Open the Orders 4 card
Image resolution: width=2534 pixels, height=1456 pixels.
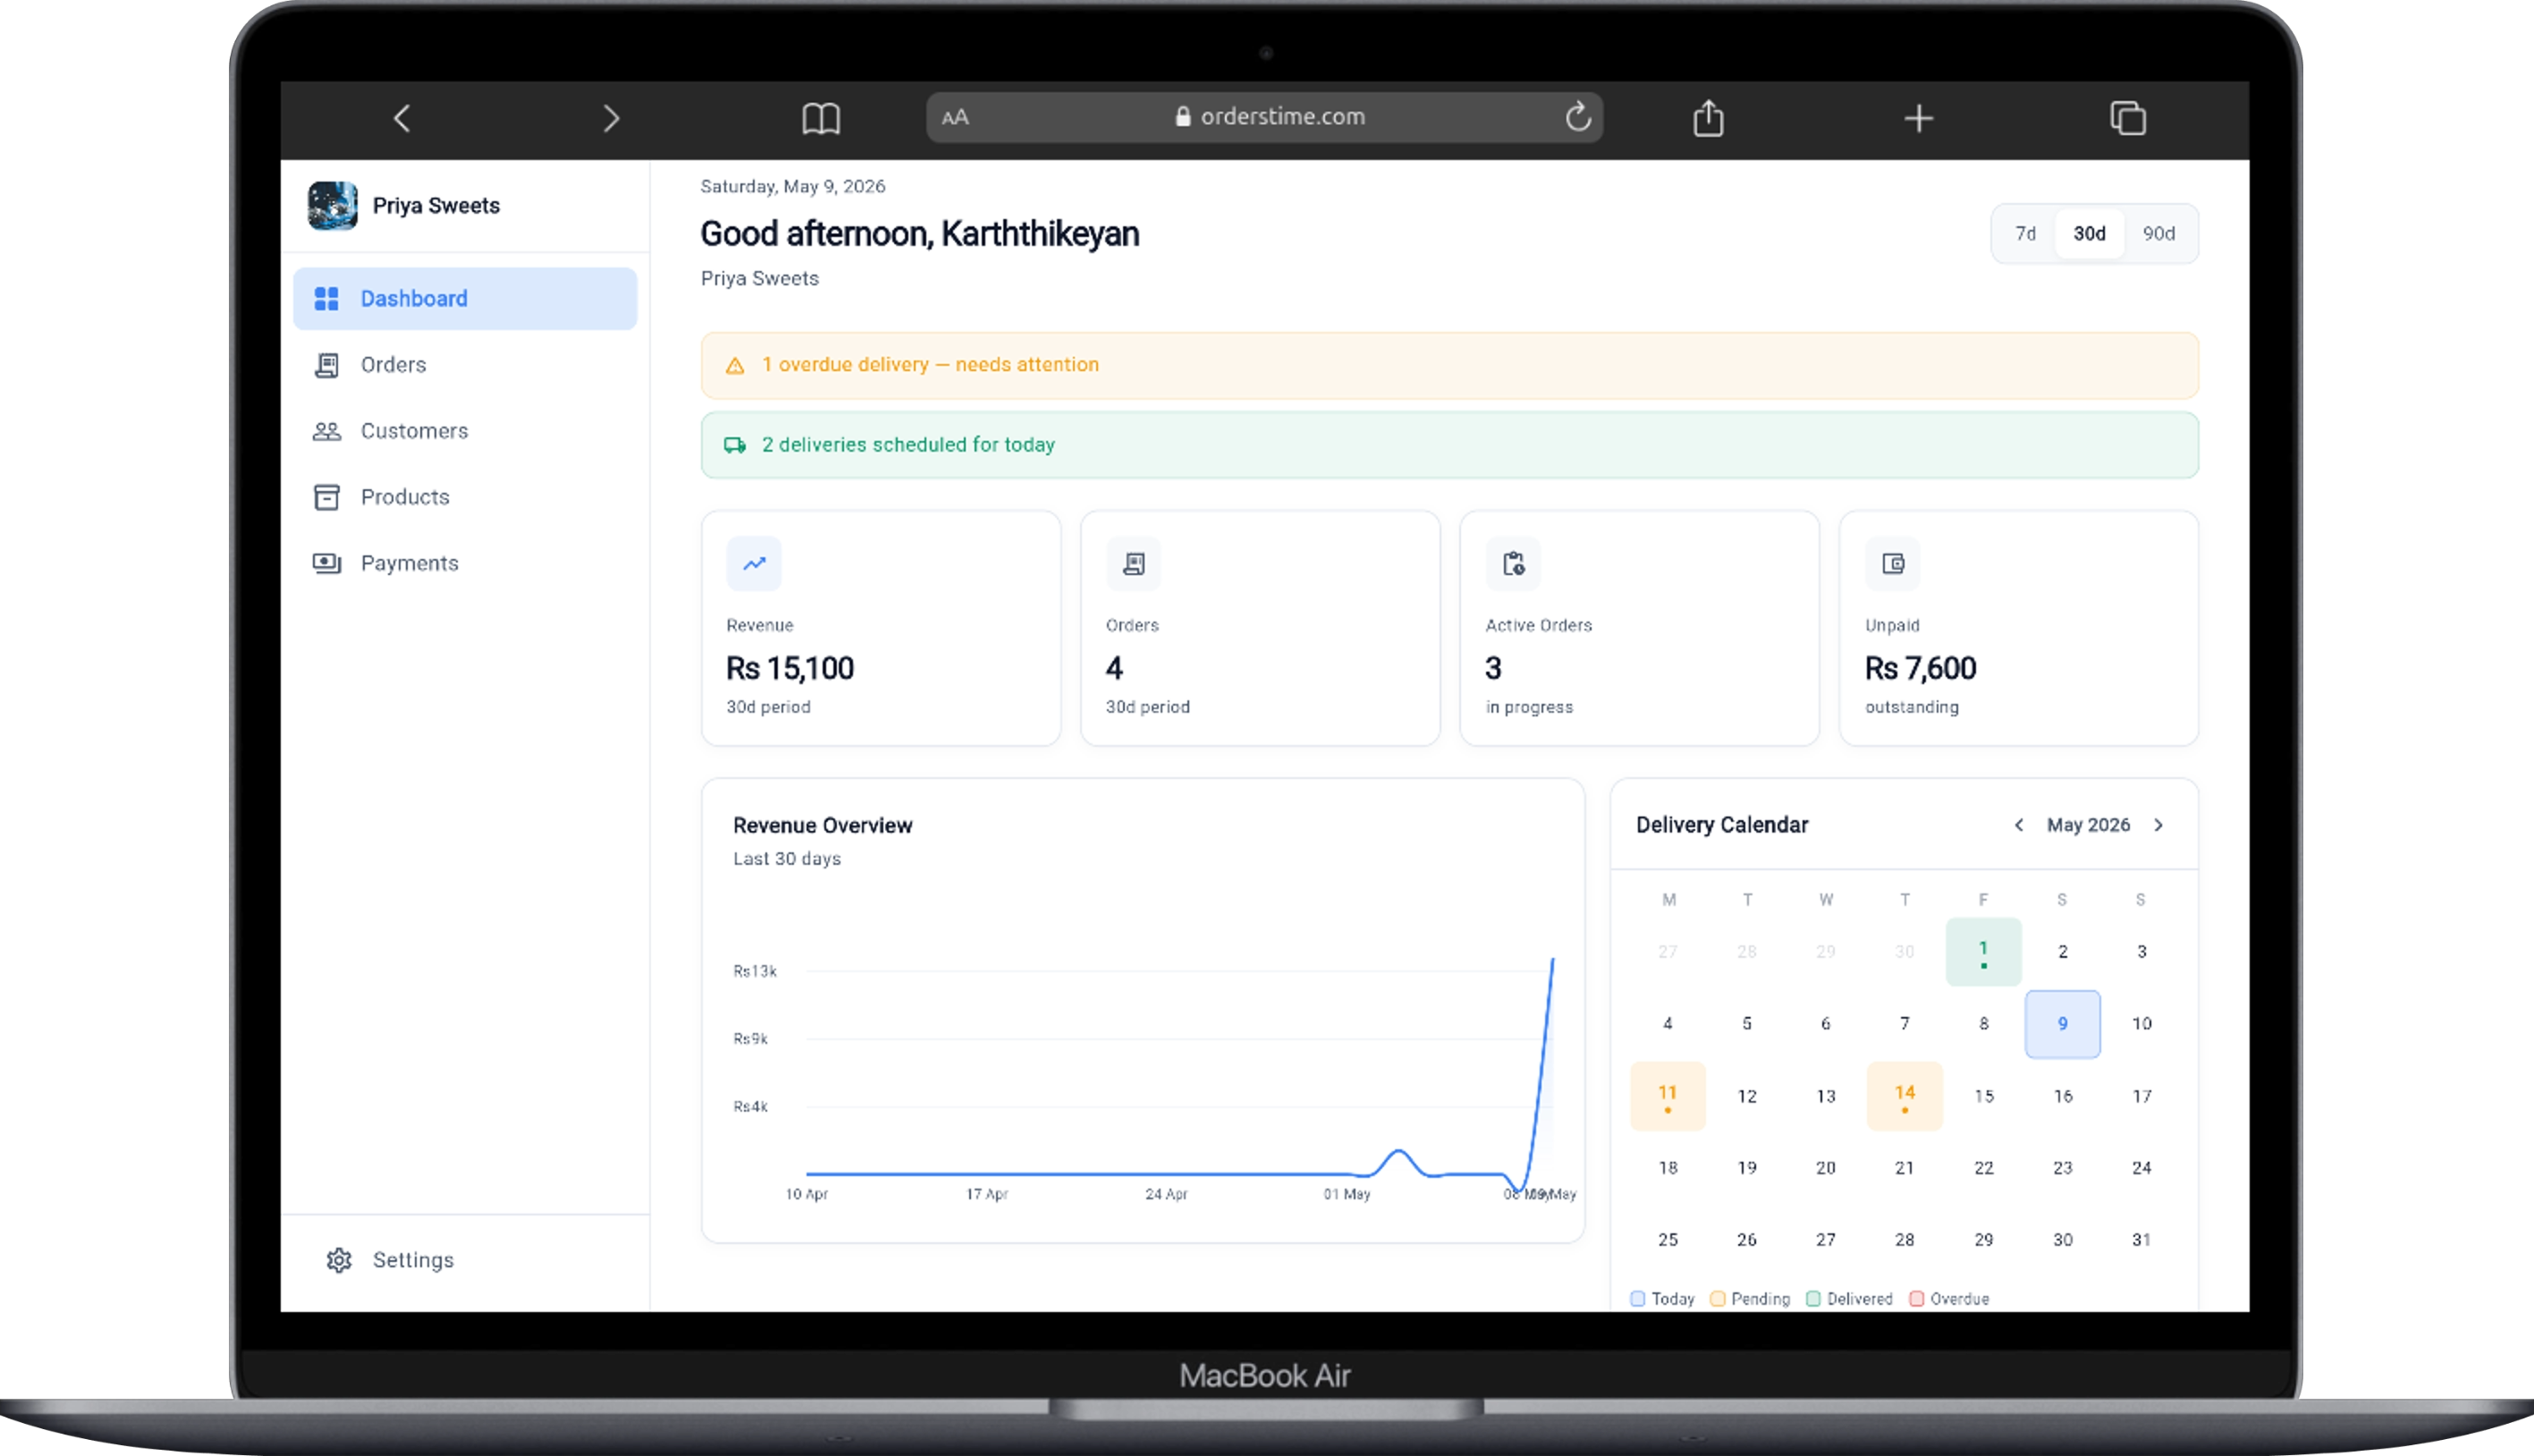pyautogui.click(x=1260, y=628)
